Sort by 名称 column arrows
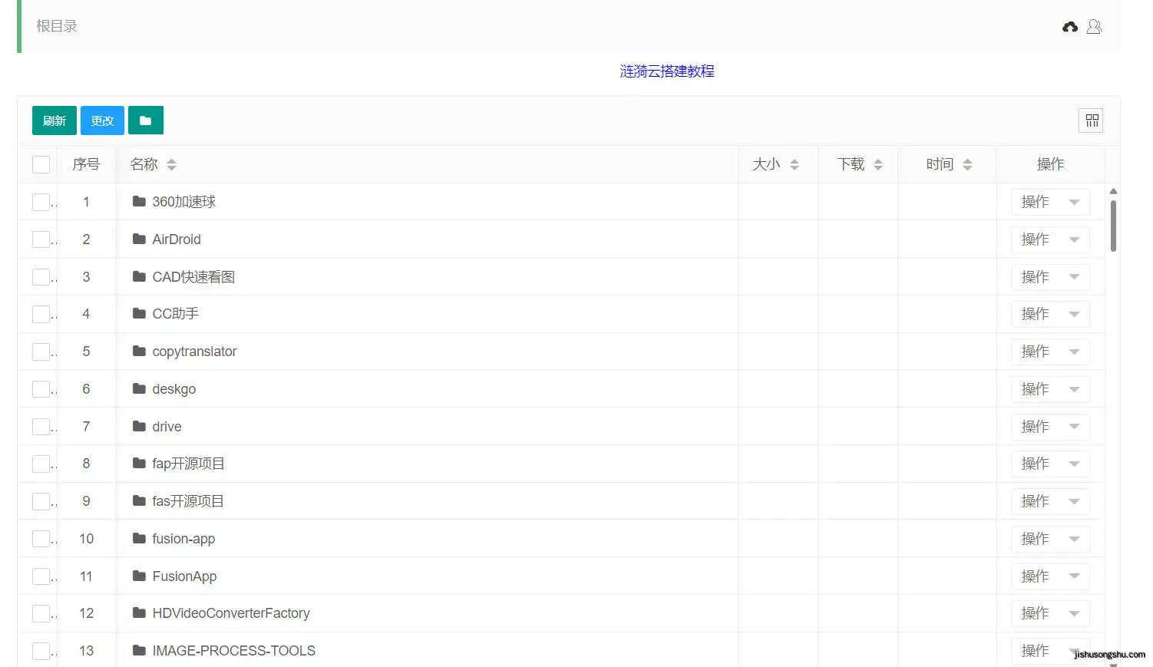The image size is (1153, 667). coord(171,164)
